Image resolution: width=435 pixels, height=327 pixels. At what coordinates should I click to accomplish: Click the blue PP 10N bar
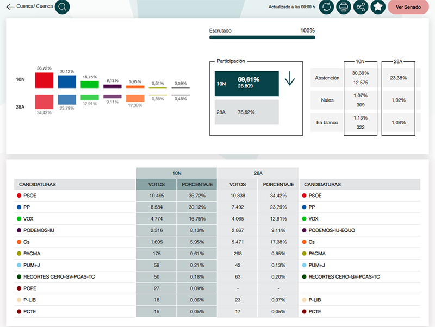coord(66,81)
